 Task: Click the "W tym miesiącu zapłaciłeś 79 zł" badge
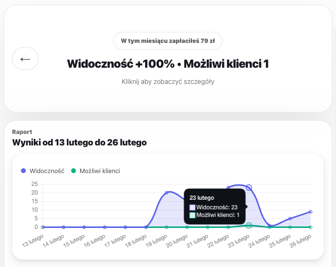coord(168,41)
